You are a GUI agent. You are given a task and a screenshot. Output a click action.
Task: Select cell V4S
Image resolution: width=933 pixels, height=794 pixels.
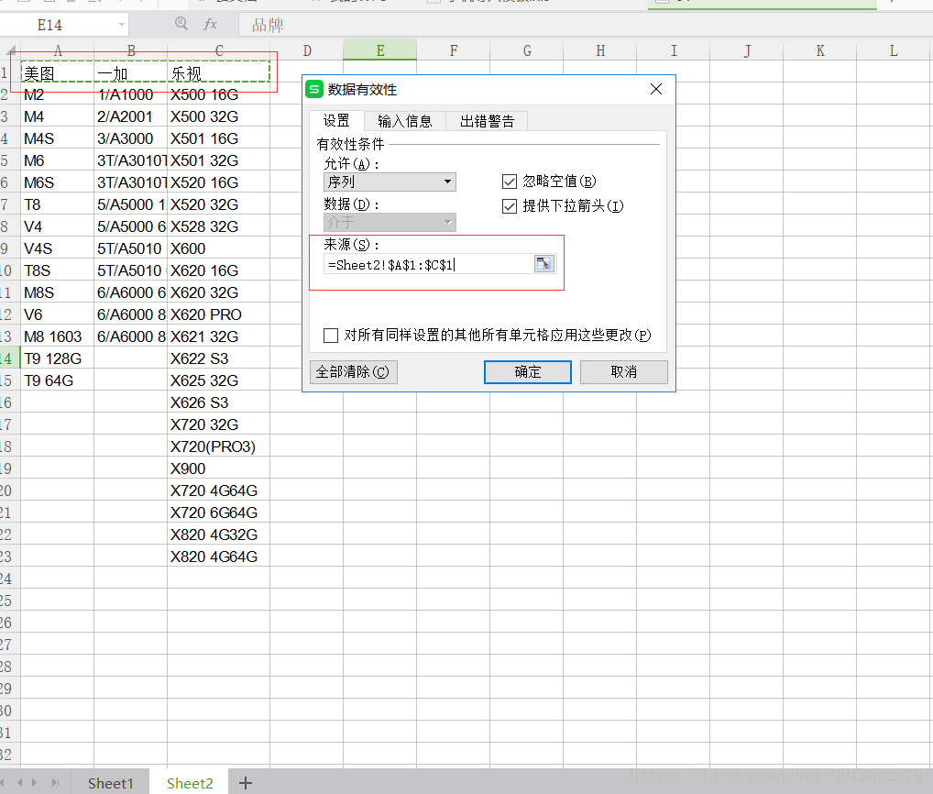(57, 248)
